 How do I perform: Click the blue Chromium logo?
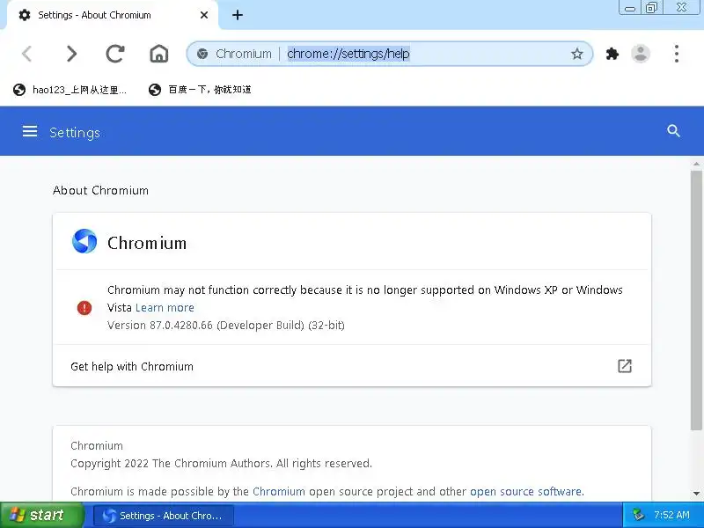84,241
